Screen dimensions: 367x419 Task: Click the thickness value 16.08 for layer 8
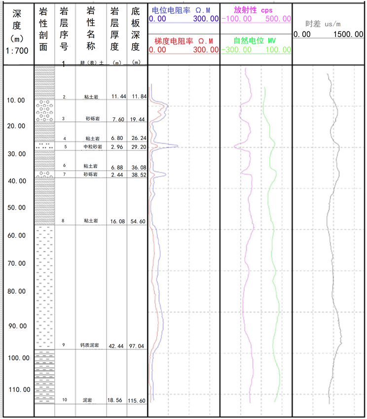(x=117, y=222)
